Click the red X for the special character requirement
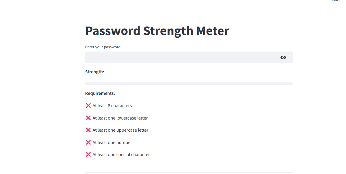346x174 pixels. 88,154
